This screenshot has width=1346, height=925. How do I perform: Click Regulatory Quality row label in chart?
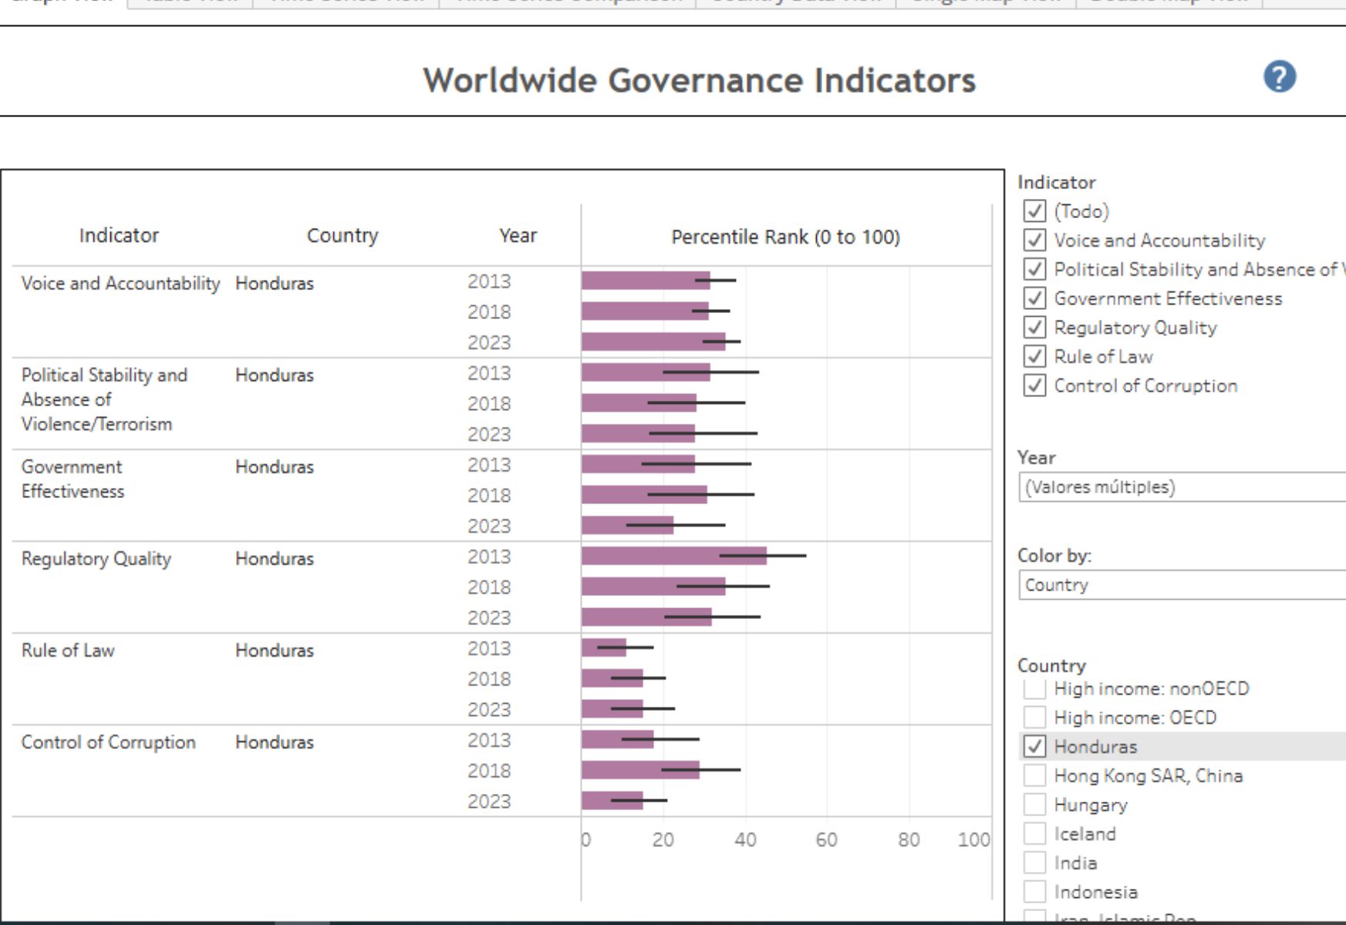(x=96, y=559)
